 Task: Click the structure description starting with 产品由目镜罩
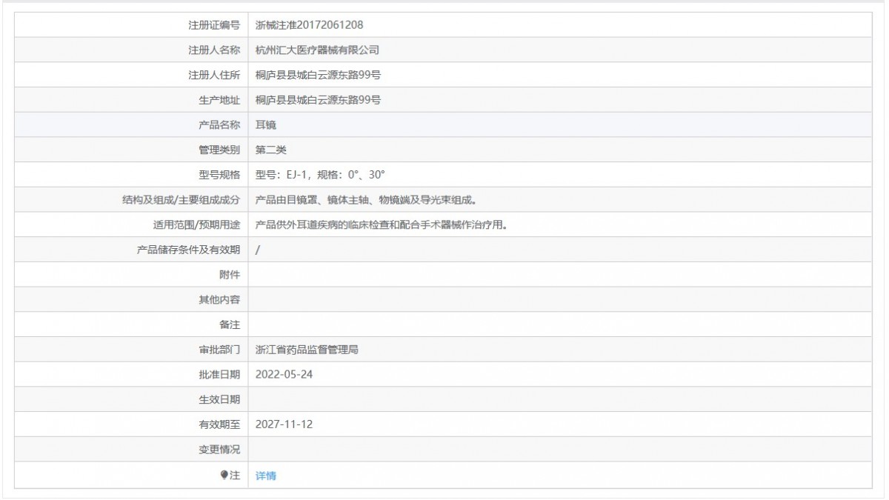click(x=366, y=200)
